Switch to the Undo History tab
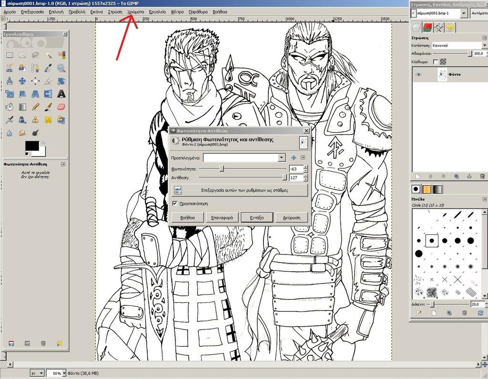 (450, 28)
